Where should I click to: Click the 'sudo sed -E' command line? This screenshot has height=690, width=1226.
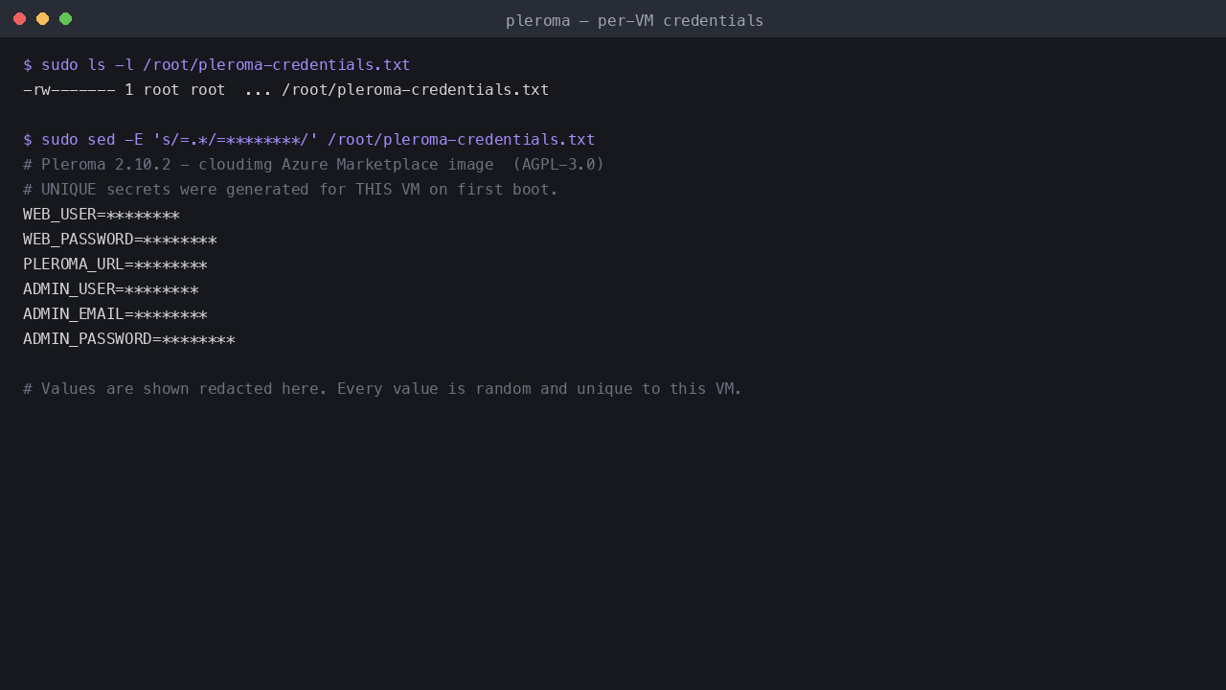(x=308, y=140)
